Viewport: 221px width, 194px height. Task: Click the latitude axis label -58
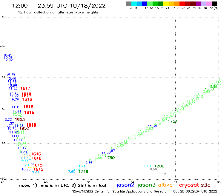click(3, 143)
